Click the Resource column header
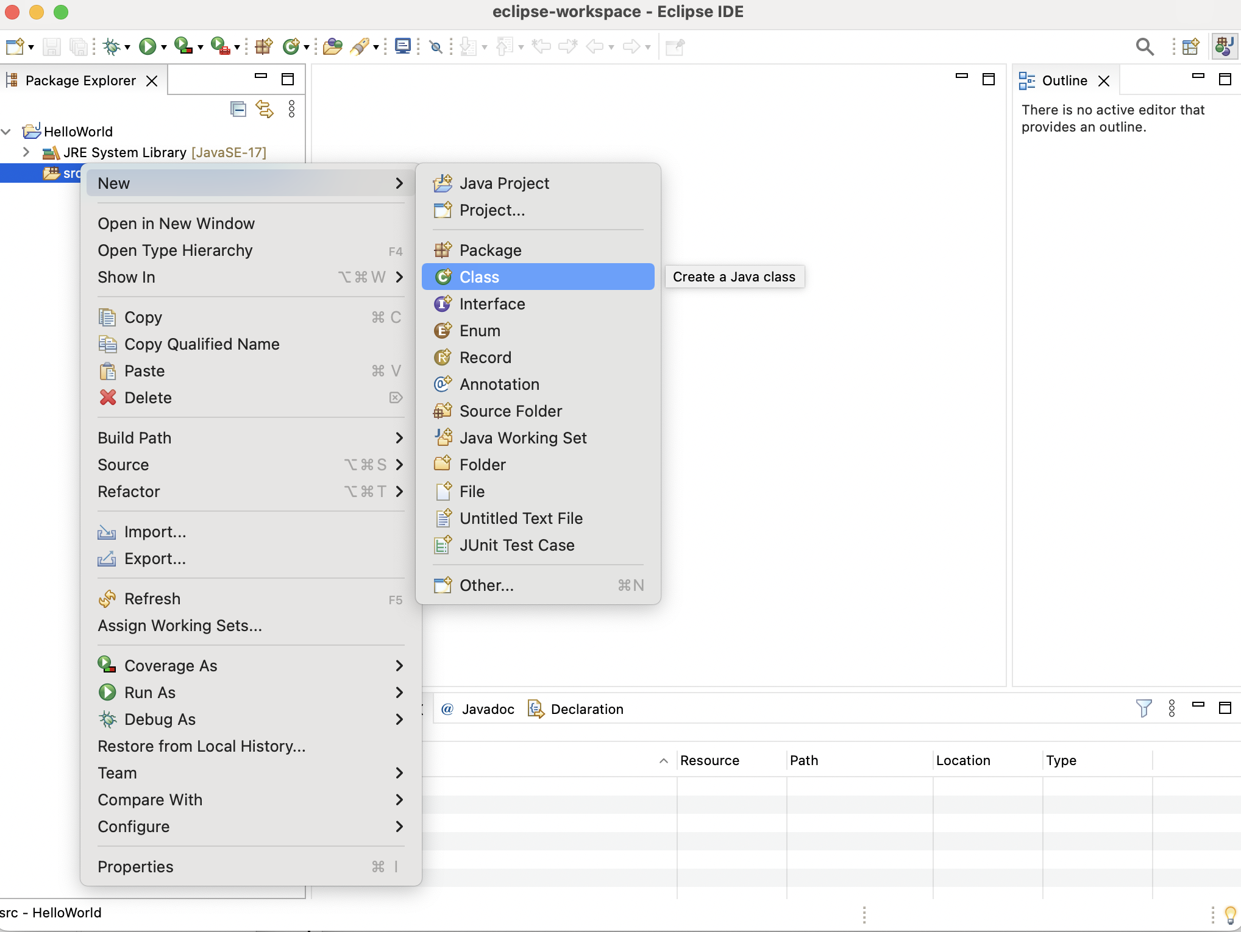The image size is (1241, 932). (709, 760)
